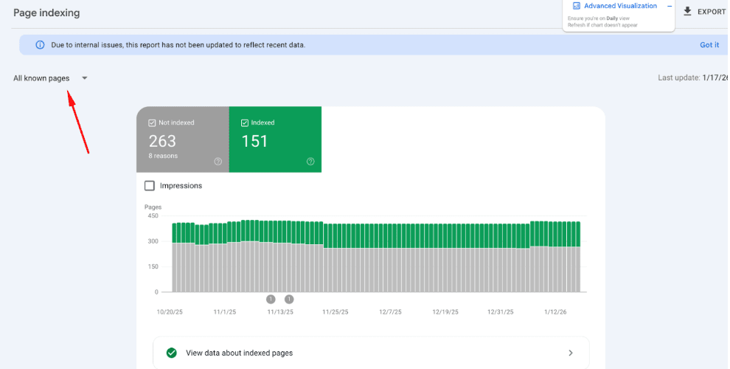The height and width of the screenshot is (369, 730).
Task: Open help icon on green Indexed card
Action: coord(310,162)
